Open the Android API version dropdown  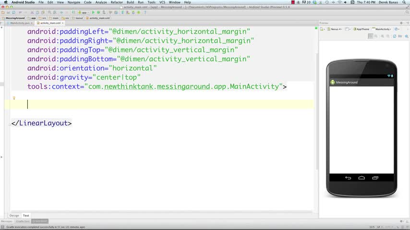point(397,29)
